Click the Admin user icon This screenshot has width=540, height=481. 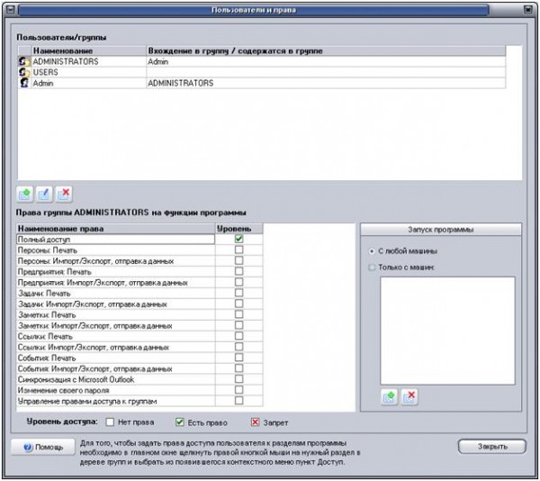[24, 83]
